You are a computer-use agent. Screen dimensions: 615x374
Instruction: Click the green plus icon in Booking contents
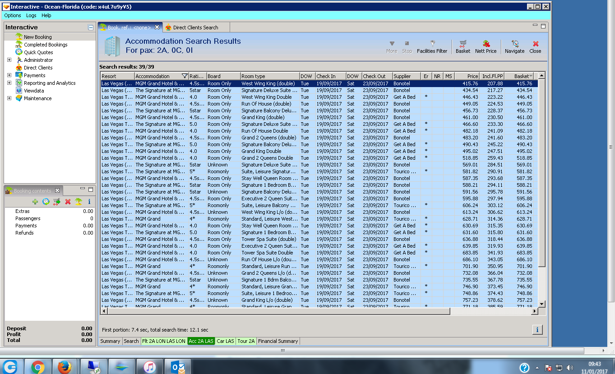pos(35,202)
